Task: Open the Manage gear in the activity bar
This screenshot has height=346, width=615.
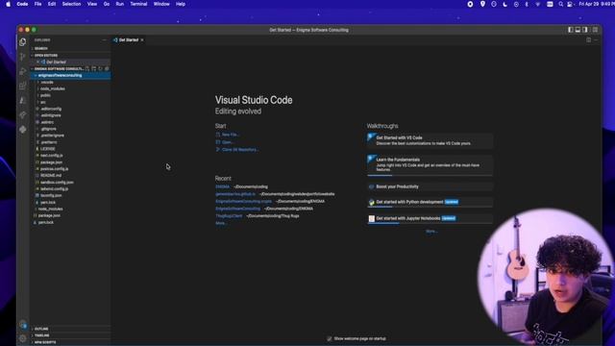Action: [23, 338]
